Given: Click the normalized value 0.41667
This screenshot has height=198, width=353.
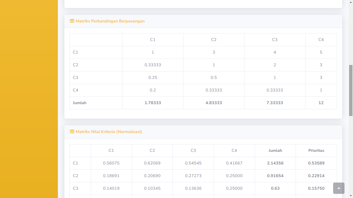Looking at the screenshot, I should click(x=234, y=163).
